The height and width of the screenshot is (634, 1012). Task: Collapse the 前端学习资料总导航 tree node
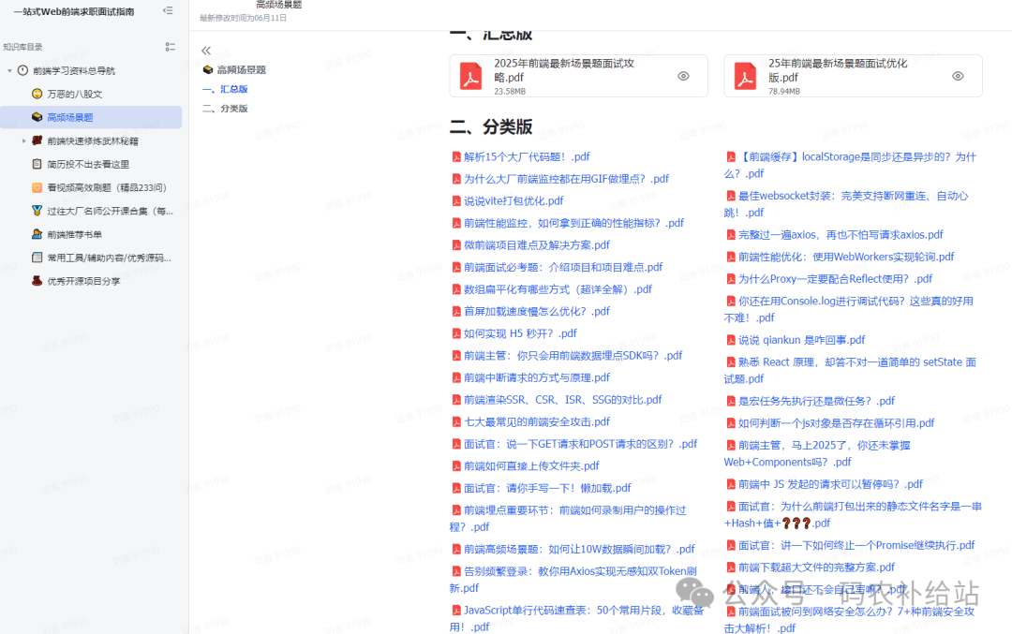click(8, 70)
